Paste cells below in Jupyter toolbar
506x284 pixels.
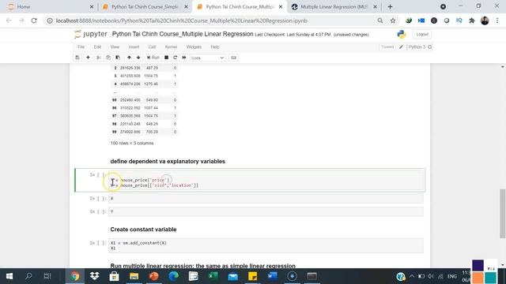pyautogui.click(x=118, y=58)
